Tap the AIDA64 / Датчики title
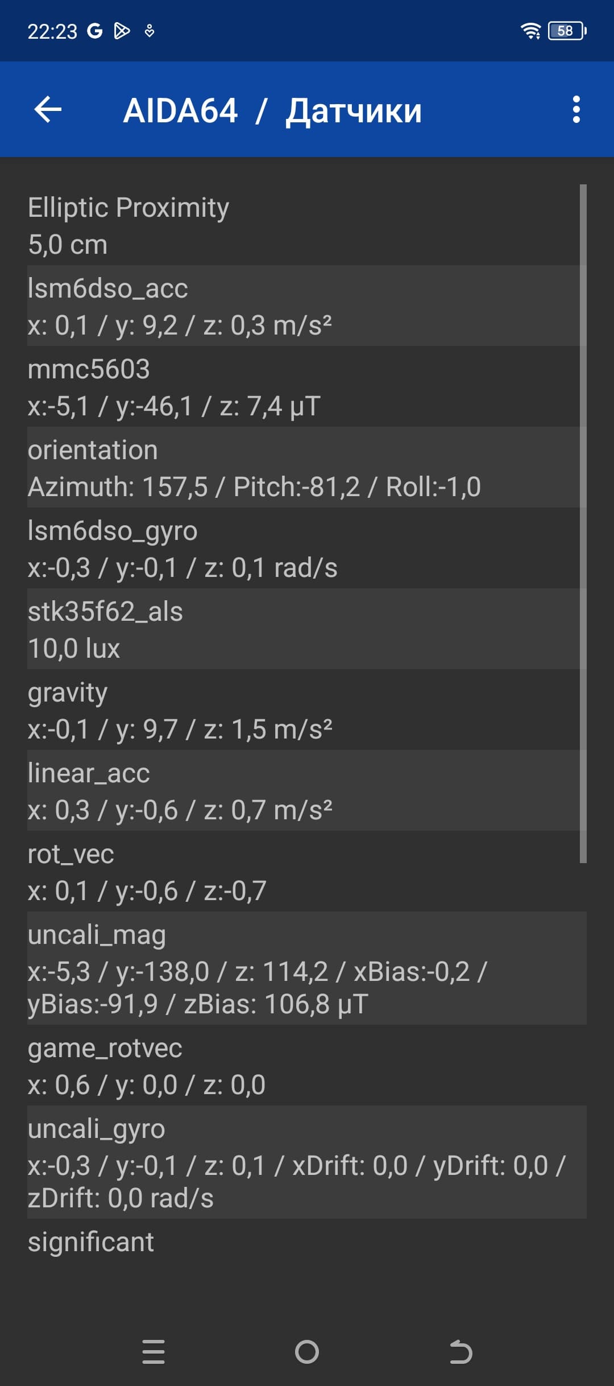The image size is (614, 1386). point(272,110)
